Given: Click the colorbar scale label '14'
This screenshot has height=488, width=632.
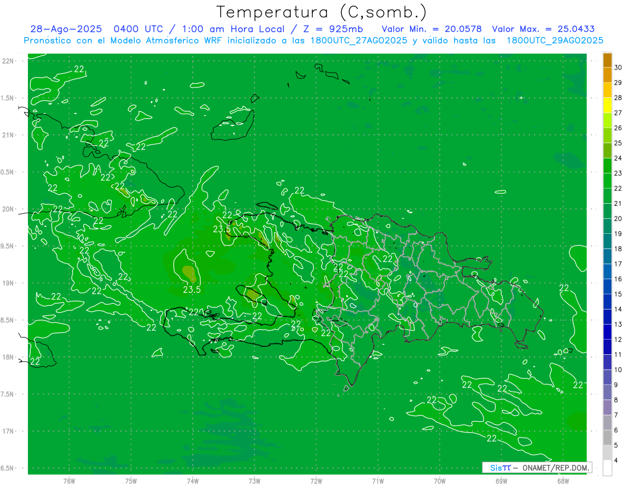Looking at the screenshot, I should point(618,309).
